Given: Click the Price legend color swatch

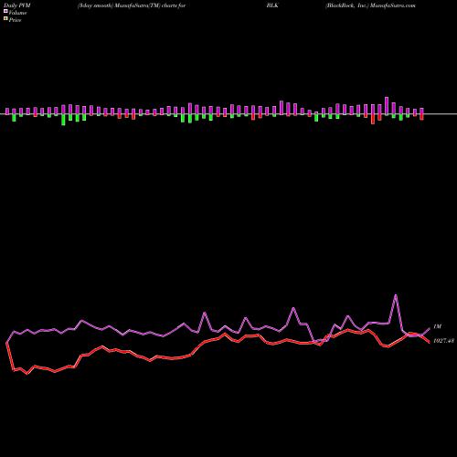Looking at the screenshot, I should coord(5,19).
